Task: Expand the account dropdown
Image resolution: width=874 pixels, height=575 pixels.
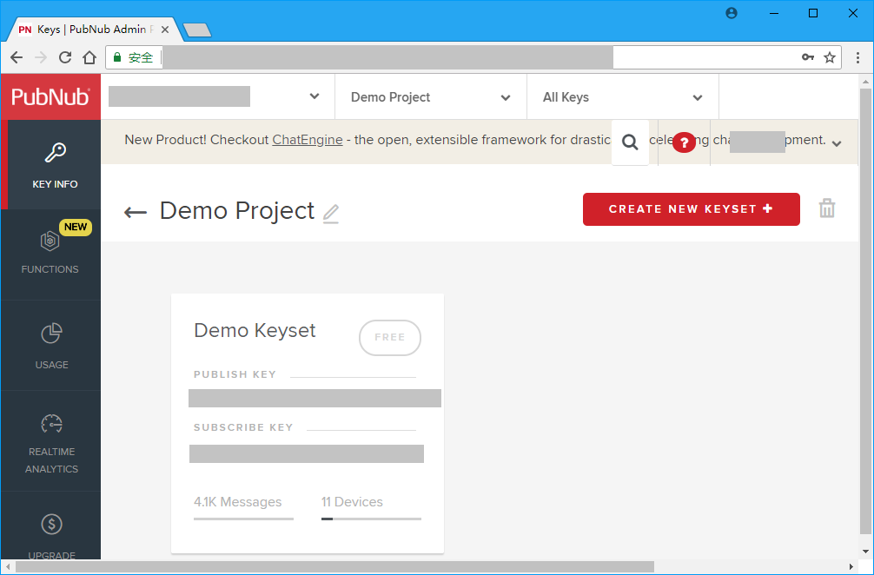Action: 315,96
